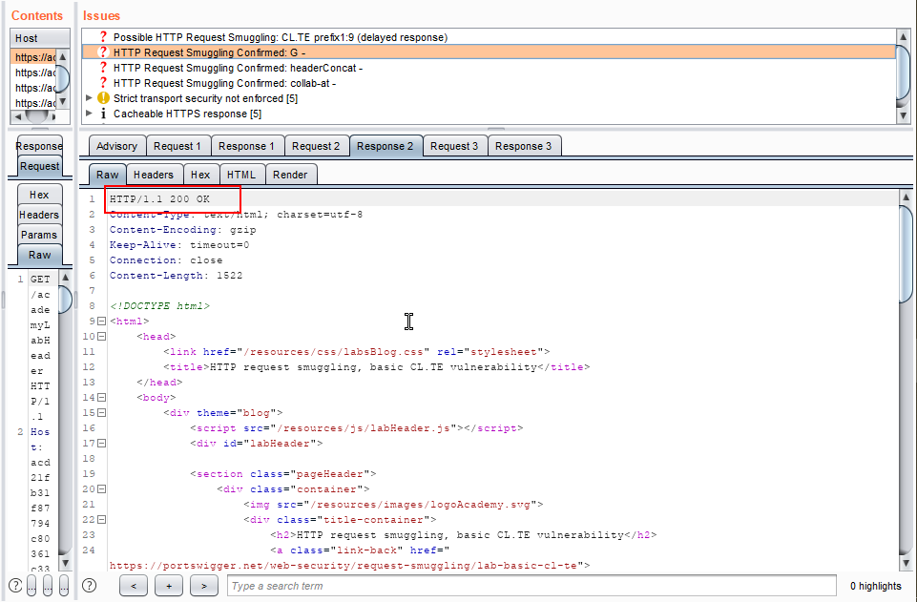Click the Issues list scroll-up arrow
This screenshot has width=917, height=602.
pos(904,36)
